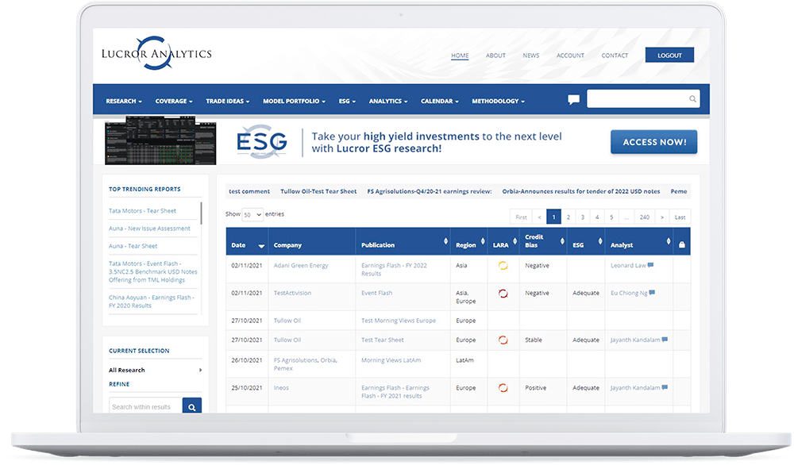The height and width of the screenshot is (465, 794).
Task: Click the chat bubble icon in navigation bar
Action: click(573, 100)
